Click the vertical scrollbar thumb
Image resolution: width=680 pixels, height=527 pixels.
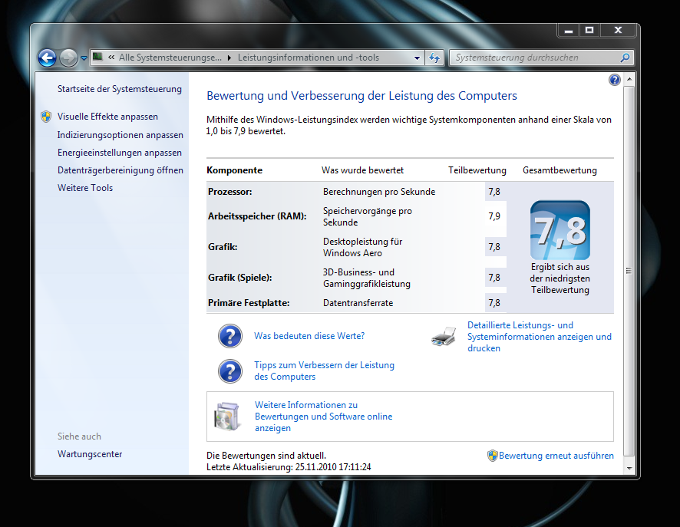(629, 271)
